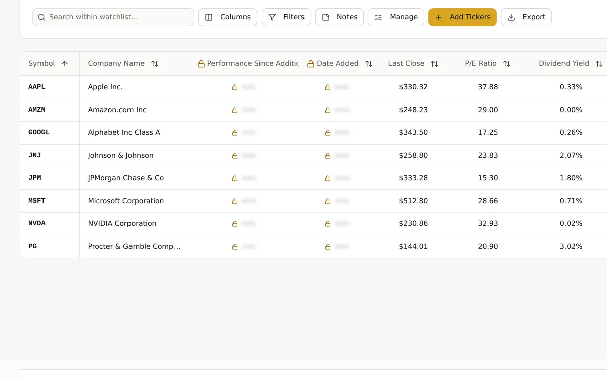Click the Performance Since Addition column header
The width and height of the screenshot is (607, 379).
pos(248,64)
